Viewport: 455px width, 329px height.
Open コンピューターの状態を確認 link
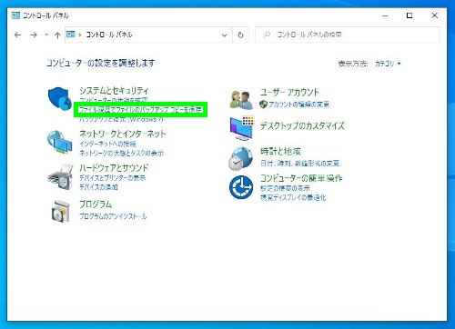tap(114, 100)
